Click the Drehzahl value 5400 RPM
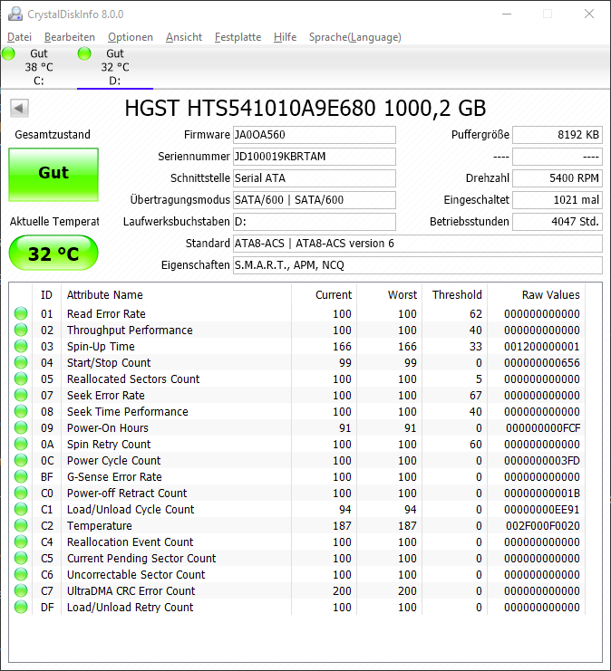Screen dimensions: 611x671 (558, 178)
